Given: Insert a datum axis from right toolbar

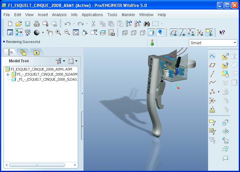Looking at the screenshot, I should point(212,74).
